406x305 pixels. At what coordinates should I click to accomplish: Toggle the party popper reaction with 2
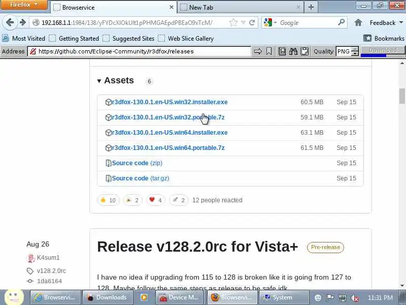coord(132,200)
